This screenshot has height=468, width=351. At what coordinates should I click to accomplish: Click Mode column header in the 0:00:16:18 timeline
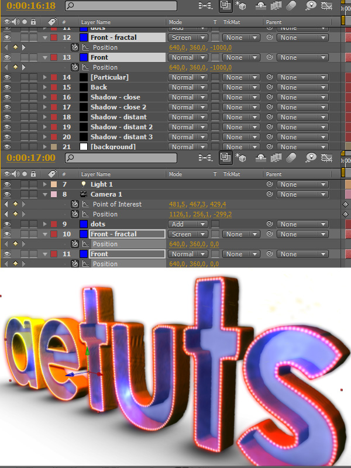click(175, 22)
